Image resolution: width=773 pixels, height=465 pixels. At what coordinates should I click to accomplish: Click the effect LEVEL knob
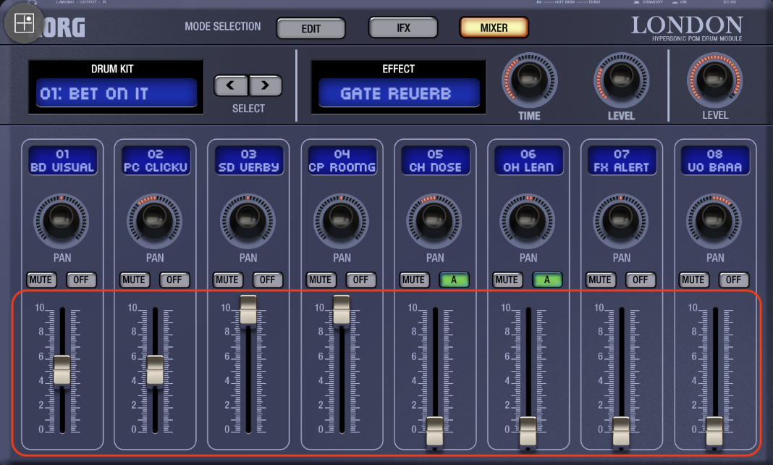(621, 80)
